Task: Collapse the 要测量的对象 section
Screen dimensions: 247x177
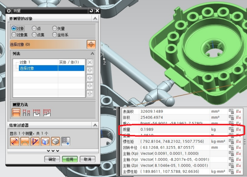Action: pyautogui.click(x=96, y=19)
